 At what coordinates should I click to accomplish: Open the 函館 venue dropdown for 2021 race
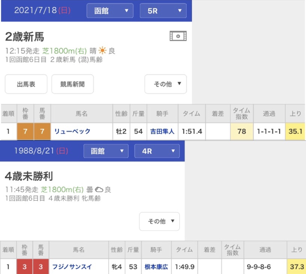[110, 11]
